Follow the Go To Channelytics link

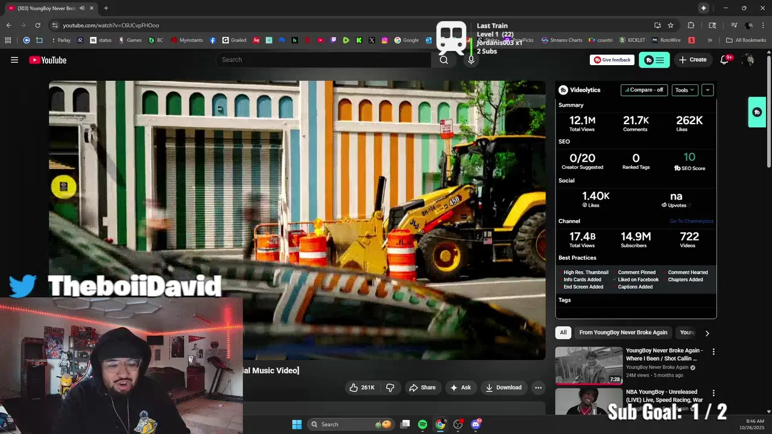point(691,221)
